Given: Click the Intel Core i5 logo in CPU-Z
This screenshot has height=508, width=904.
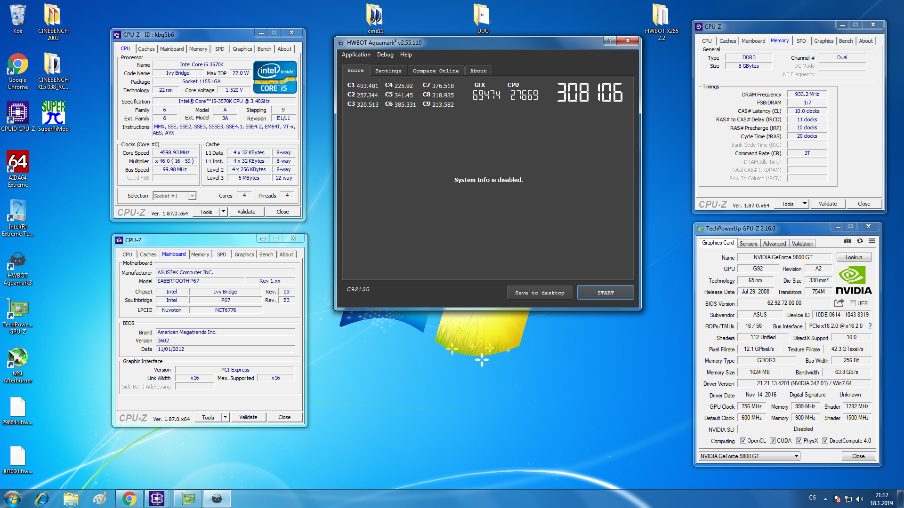Looking at the screenshot, I should click(x=275, y=77).
